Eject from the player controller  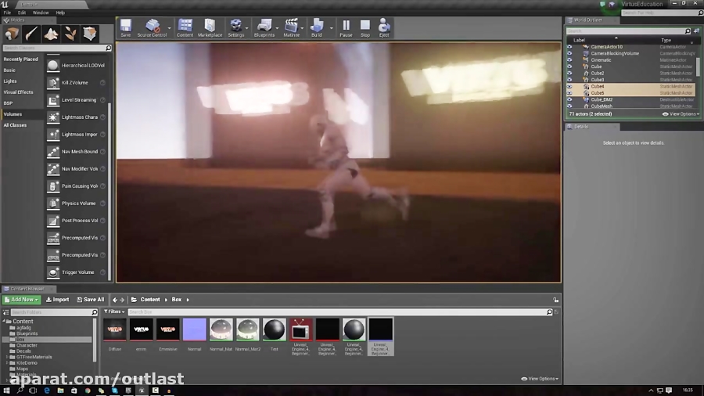384,28
